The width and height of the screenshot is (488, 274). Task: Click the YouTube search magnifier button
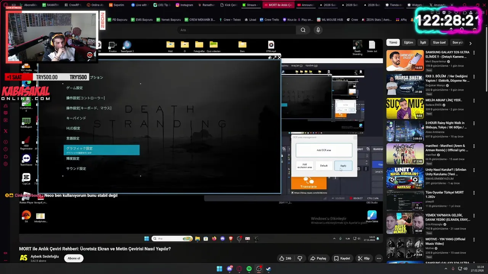pos(303,30)
